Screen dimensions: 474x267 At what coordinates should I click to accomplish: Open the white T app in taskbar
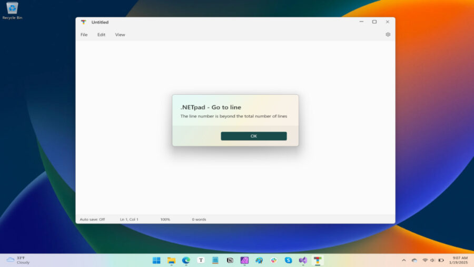(x=201, y=260)
